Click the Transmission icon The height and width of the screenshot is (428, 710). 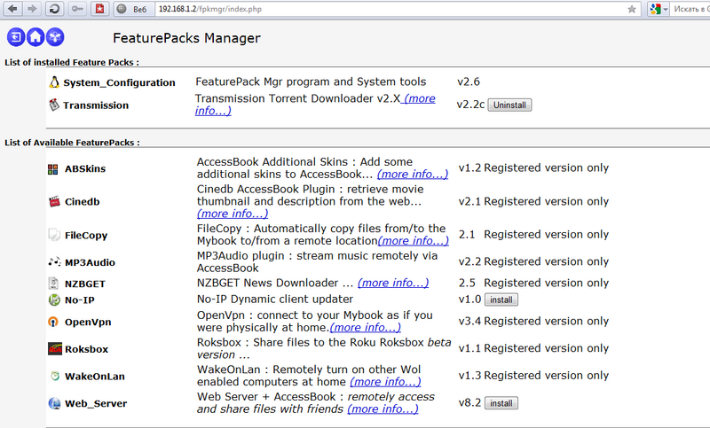[54, 105]
